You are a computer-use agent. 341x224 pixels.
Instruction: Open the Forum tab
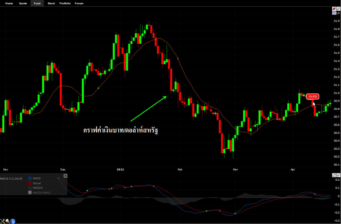pos(79,3)
